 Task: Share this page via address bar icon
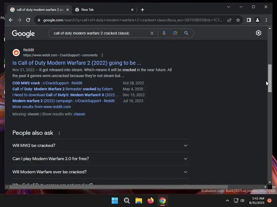[229, 20]
